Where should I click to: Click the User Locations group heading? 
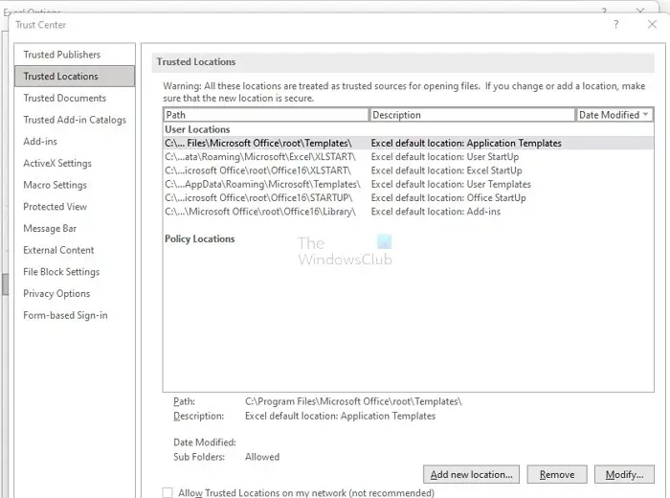(x=197, y=129)
